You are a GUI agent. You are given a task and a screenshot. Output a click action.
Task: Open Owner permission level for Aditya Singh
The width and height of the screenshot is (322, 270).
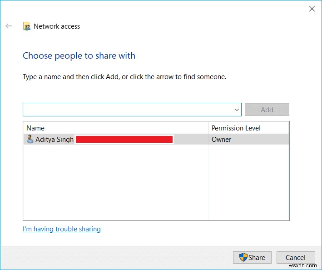221,139
